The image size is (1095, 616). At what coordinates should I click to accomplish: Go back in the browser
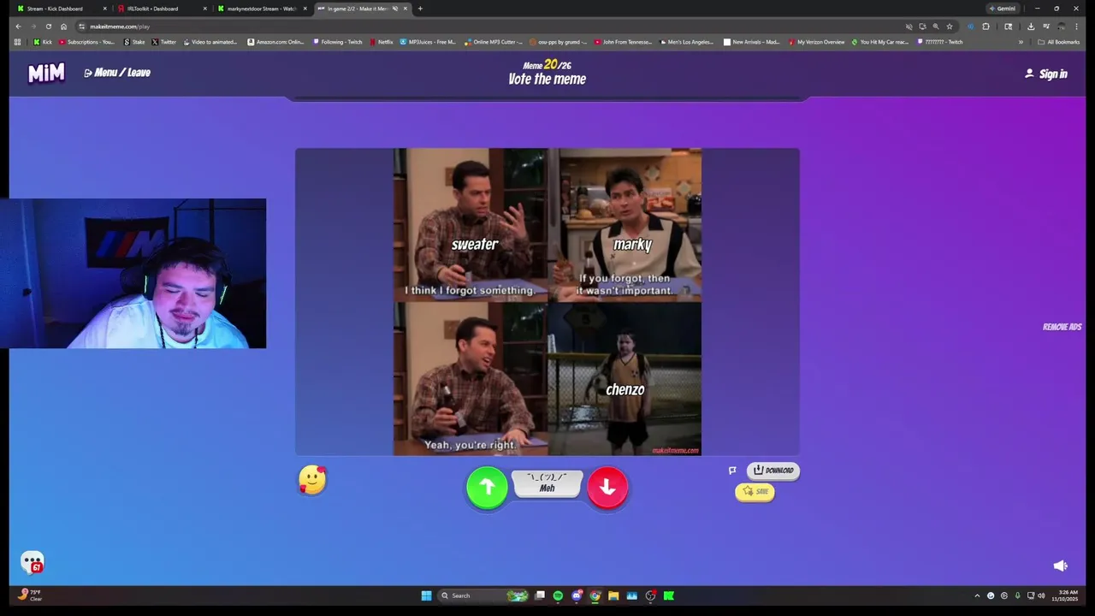[x=18, y=27]
